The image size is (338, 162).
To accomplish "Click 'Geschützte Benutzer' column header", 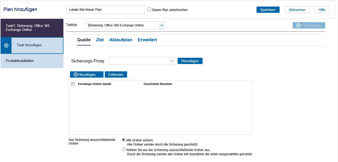I will tap(158, 84).
